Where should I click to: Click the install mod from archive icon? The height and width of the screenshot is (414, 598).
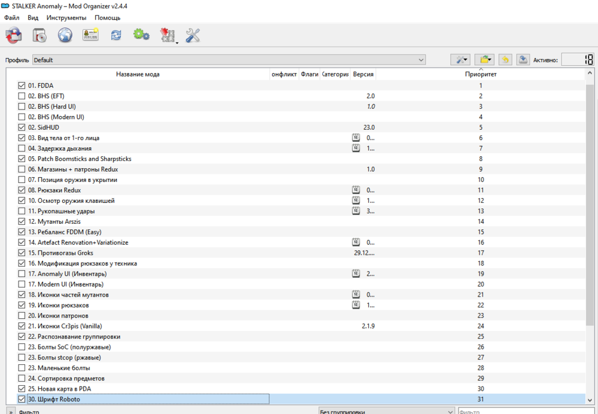click(39, 35)
